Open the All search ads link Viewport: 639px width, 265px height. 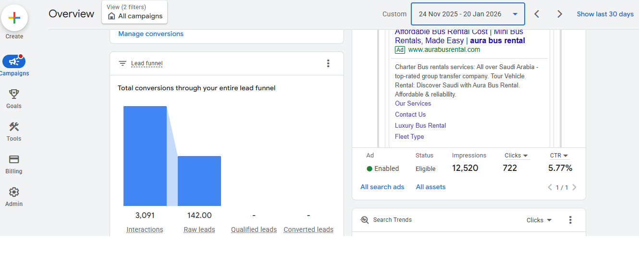tap(382, 187)
